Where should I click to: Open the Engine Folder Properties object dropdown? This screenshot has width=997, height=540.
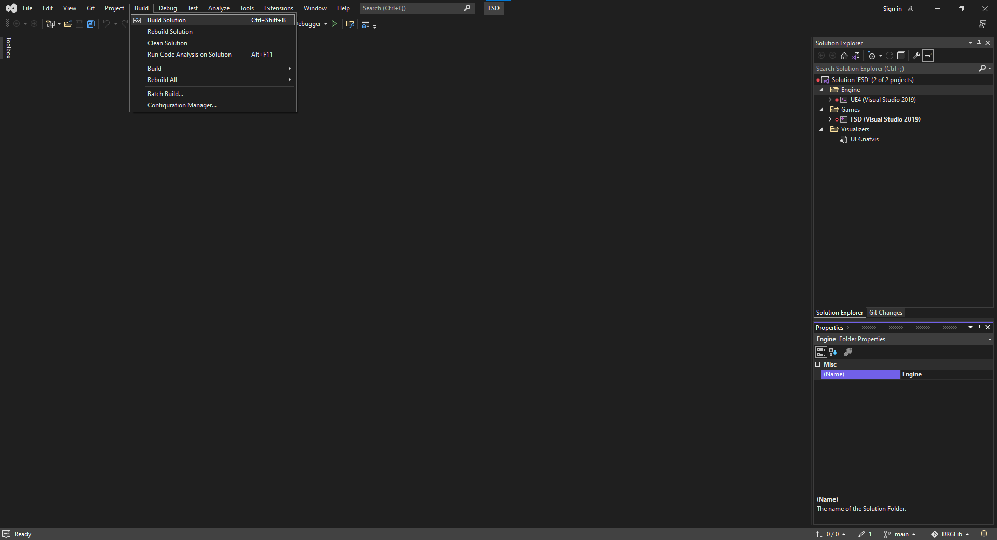coord(990,340)
